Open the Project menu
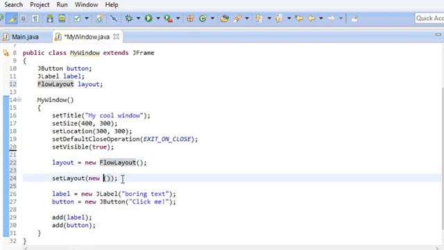The width and height of the screenshot is (444, 250). tap(40, 5)
